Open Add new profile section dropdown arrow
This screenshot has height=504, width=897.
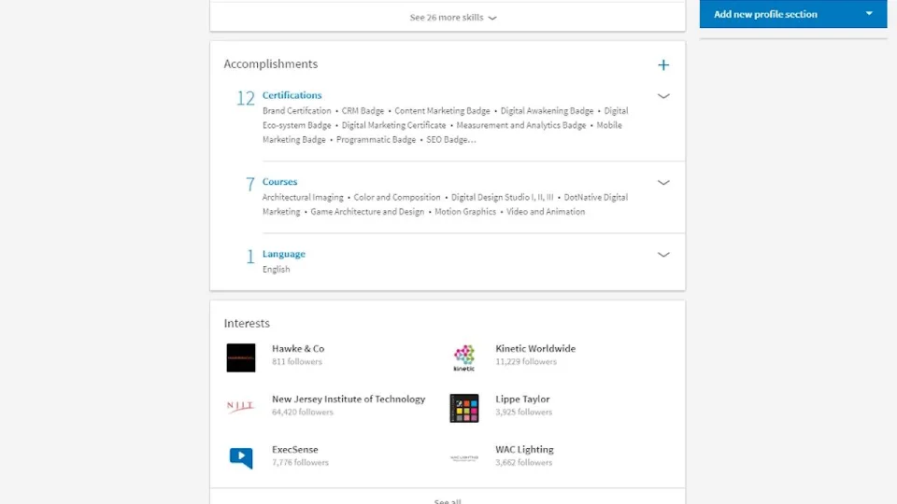point(869,14)
